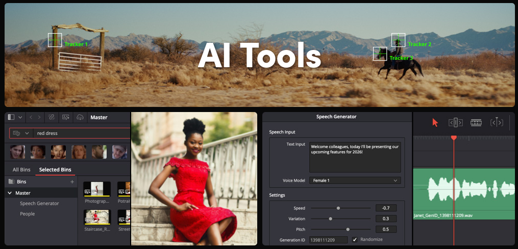Image resolution: width=518 pixels, height=249 pixels.
Task: Open the Speech Generator bin
Action: click(39, 204)
